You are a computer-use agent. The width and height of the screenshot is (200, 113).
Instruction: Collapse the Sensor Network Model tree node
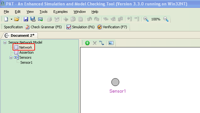5,42
